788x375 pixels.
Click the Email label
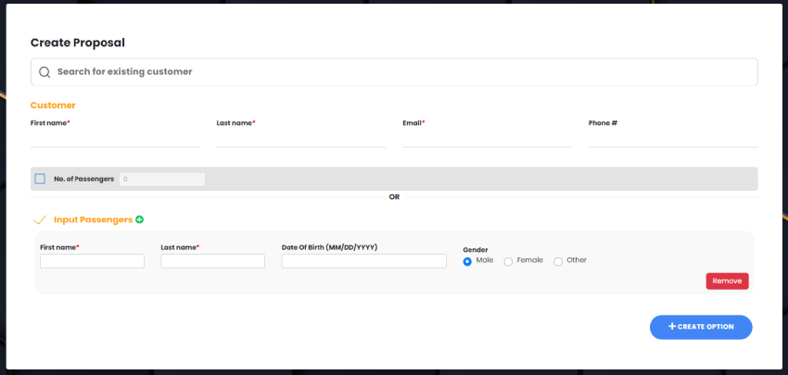pyautogui.click(x=412, y=123)
